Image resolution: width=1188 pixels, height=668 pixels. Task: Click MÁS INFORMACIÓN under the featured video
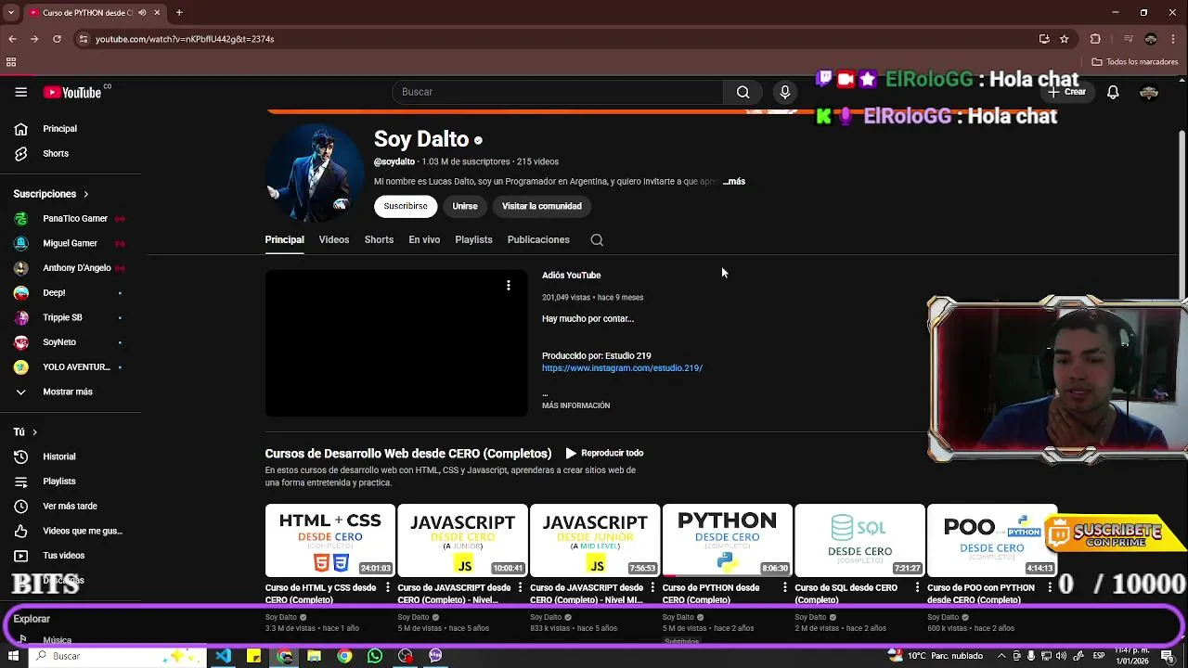575,405
